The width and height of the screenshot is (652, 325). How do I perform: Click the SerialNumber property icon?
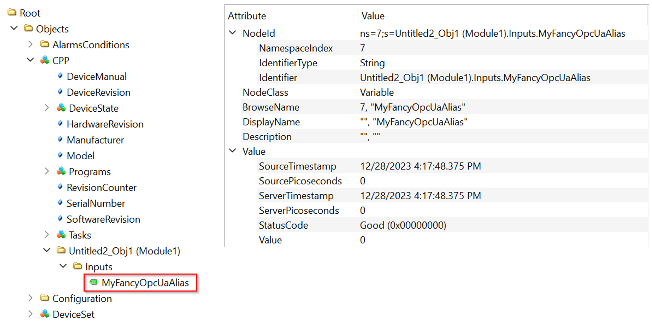click(x=60, y=202)
